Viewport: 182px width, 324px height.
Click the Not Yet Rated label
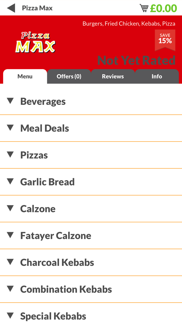[x=136, y=60]
